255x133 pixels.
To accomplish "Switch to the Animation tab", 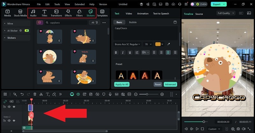I will click(x=143, y=14).
